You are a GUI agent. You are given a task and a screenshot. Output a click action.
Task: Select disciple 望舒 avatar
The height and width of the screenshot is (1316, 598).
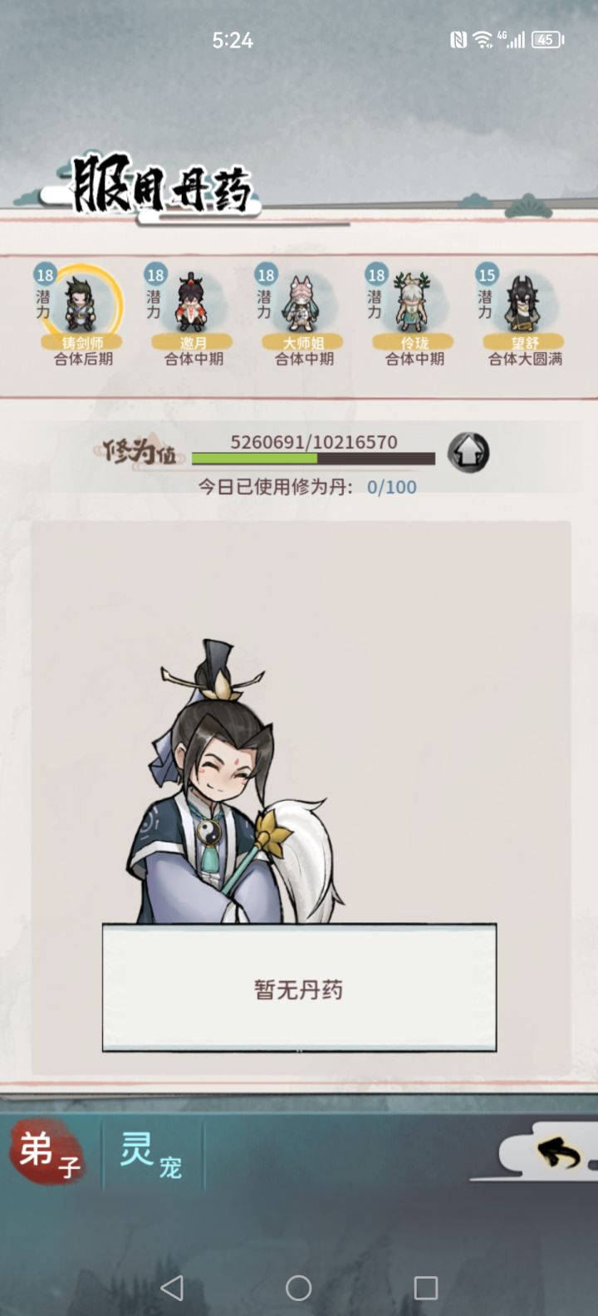(x=523, y=302)
